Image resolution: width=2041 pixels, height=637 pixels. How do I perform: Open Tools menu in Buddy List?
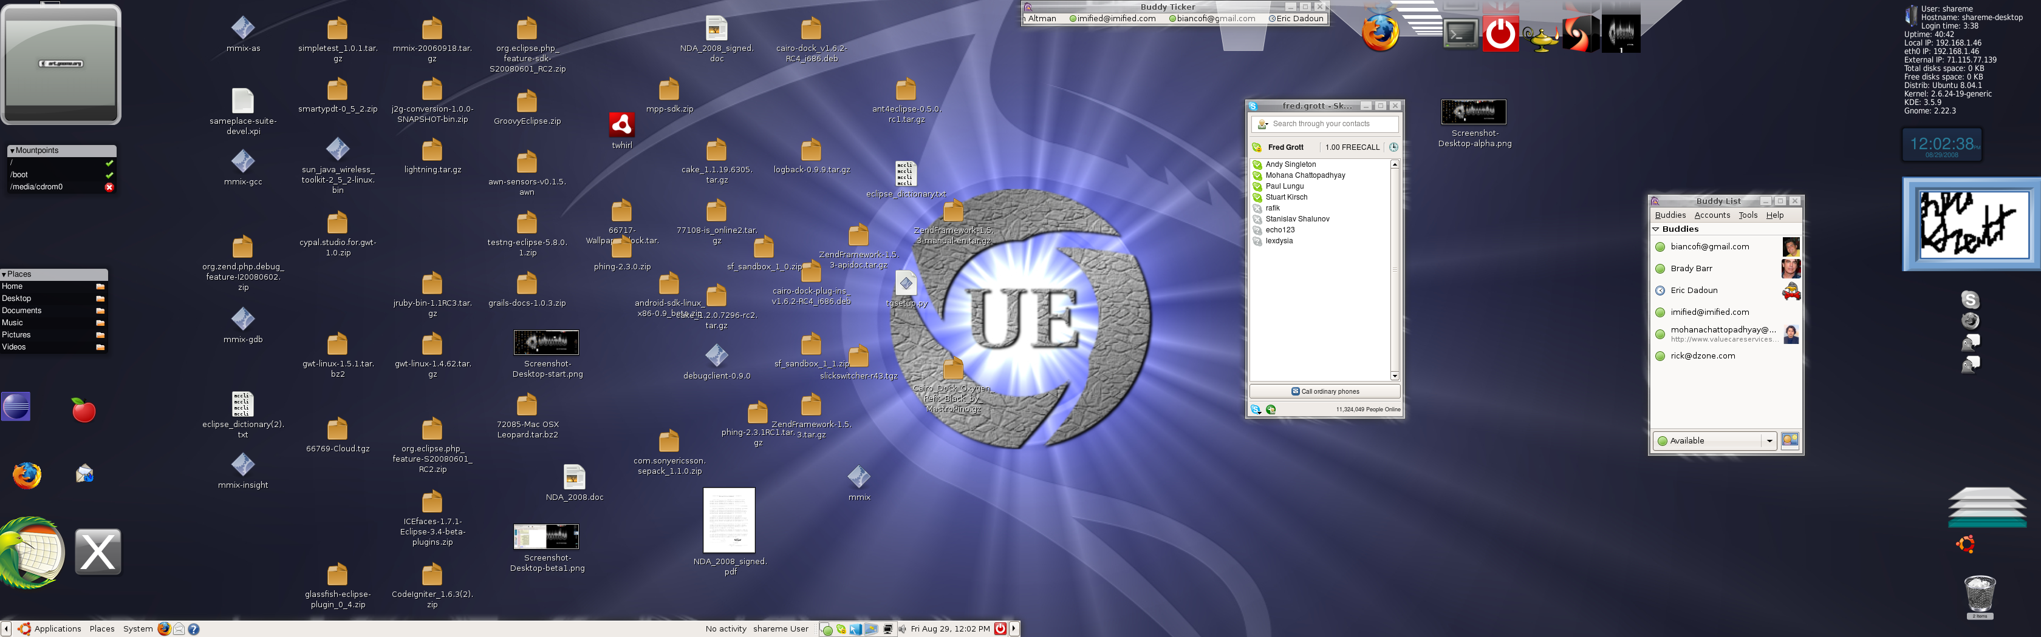(x=1748, y=215)
